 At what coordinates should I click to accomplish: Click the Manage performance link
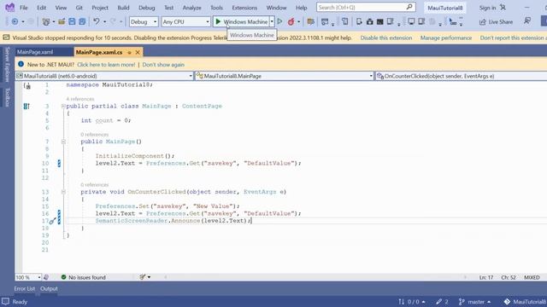[446, 38]
